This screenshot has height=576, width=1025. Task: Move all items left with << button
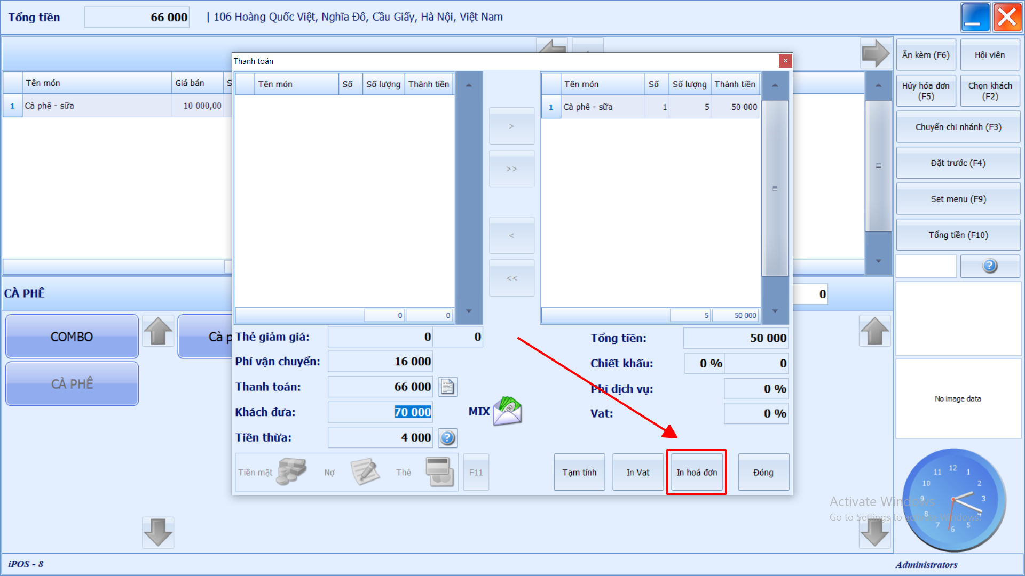click(511, 278)
